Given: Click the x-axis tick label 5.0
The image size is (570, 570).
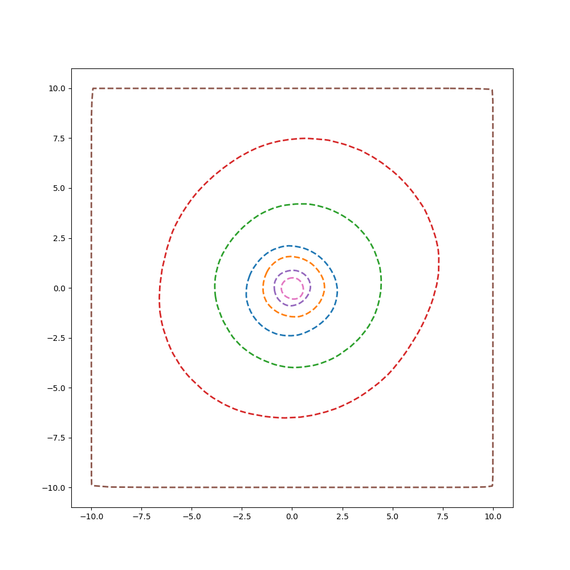Looking at the screenshot, I should pos(392,516).
